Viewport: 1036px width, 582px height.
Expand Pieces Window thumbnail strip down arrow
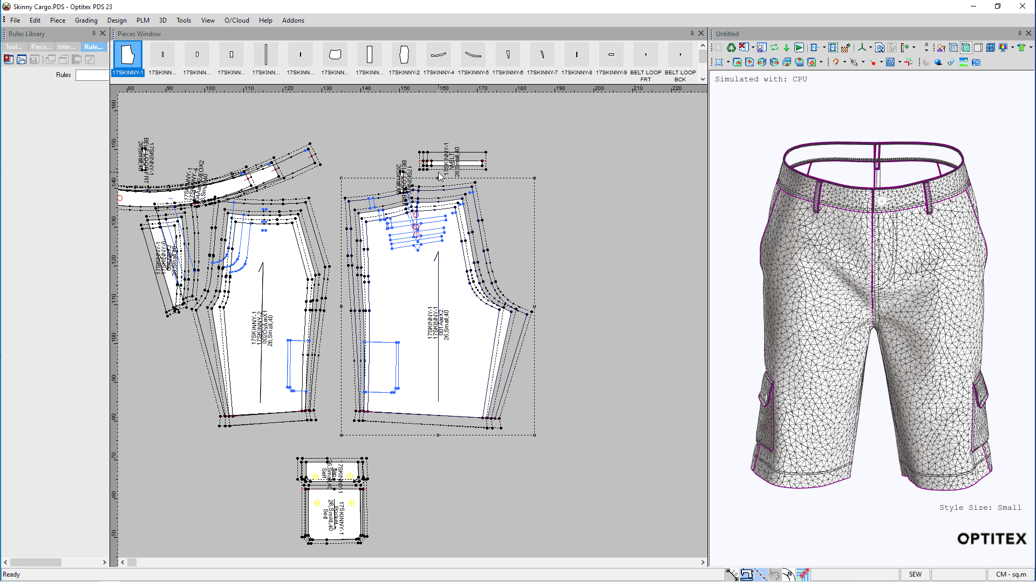(x=703, y=79)
